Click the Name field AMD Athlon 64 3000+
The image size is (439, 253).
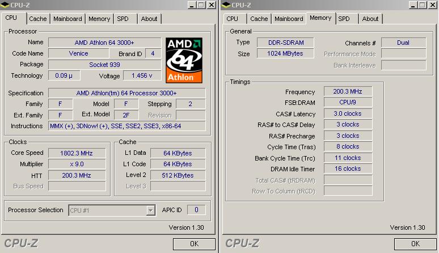pyautogui.click(x=104, y=43)
